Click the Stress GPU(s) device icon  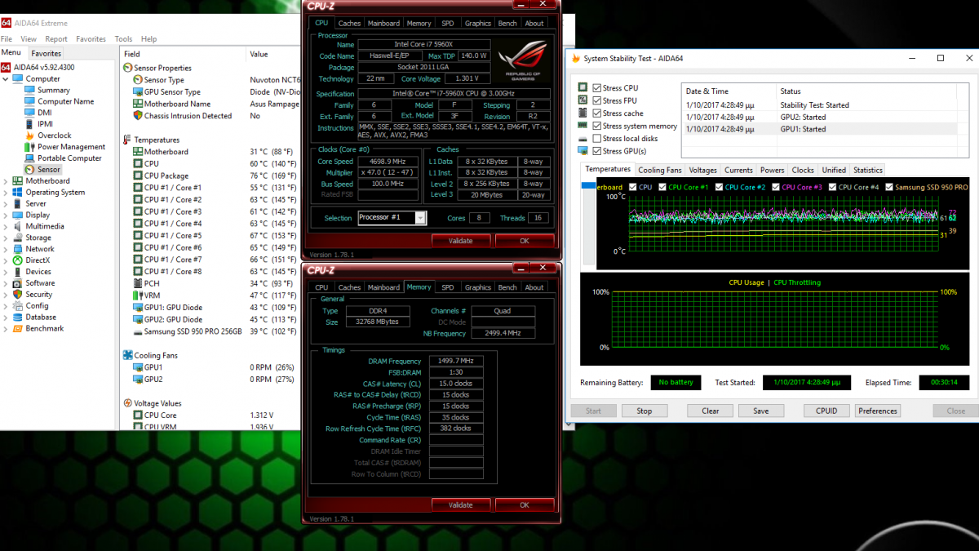point(583,151)
